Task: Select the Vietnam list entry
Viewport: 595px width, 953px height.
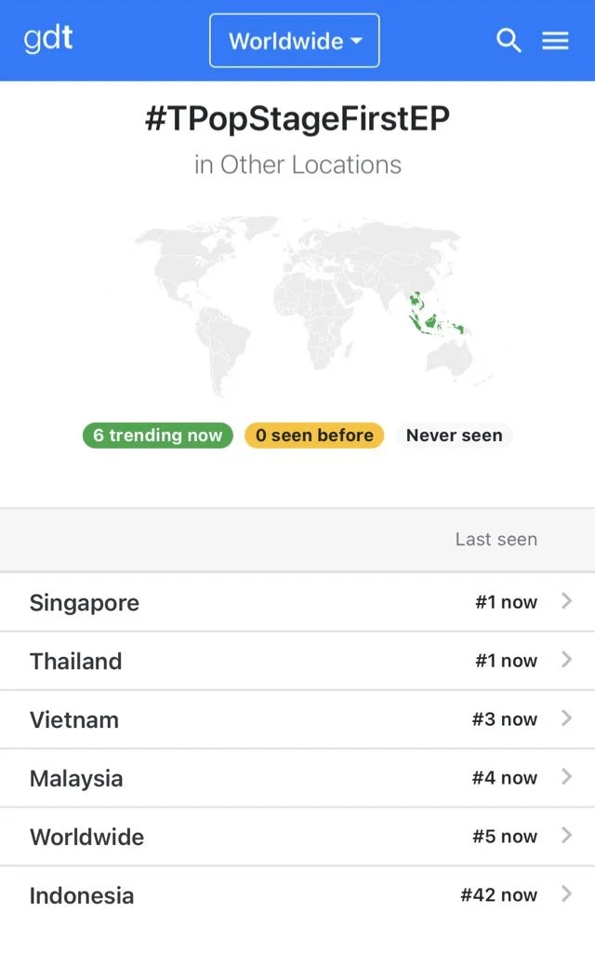Action: (74, 720)
